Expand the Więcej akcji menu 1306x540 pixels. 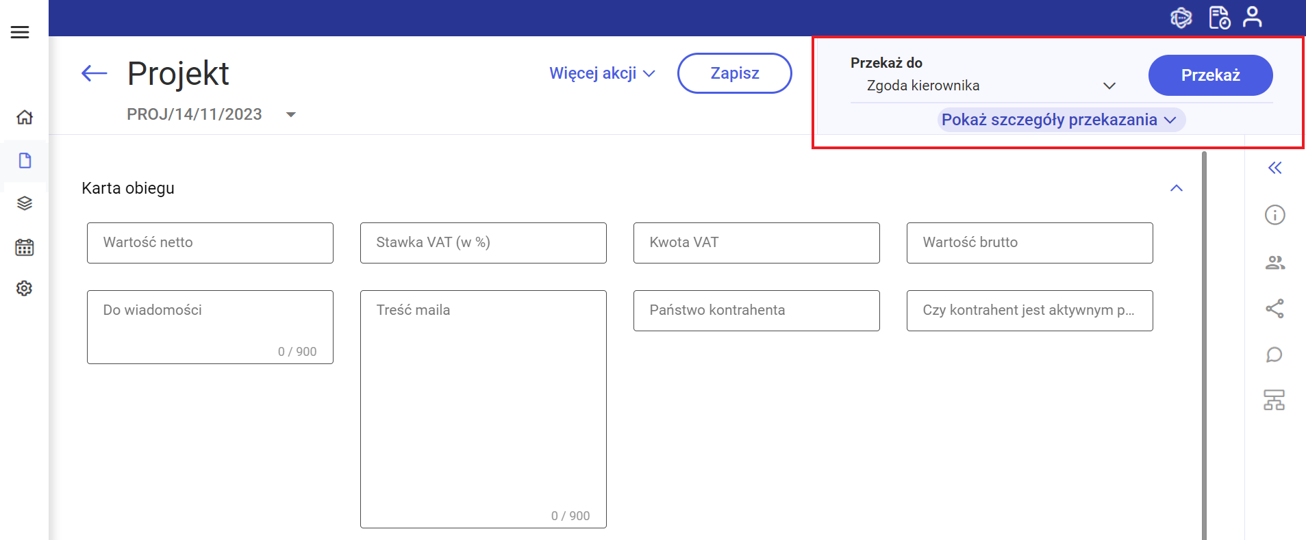pos(602,73)
